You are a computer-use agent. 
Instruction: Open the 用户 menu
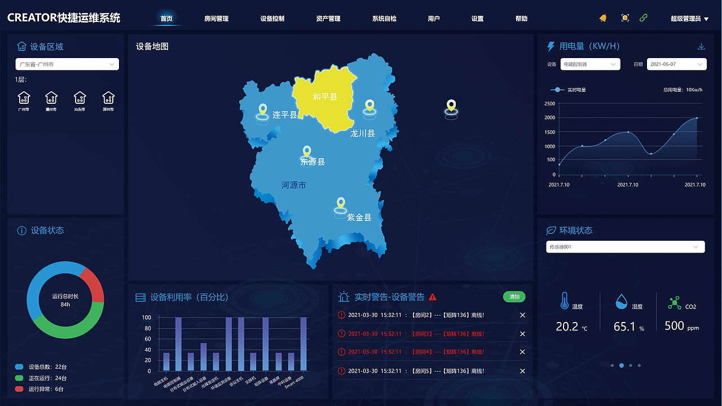click(x=434, y=19)
